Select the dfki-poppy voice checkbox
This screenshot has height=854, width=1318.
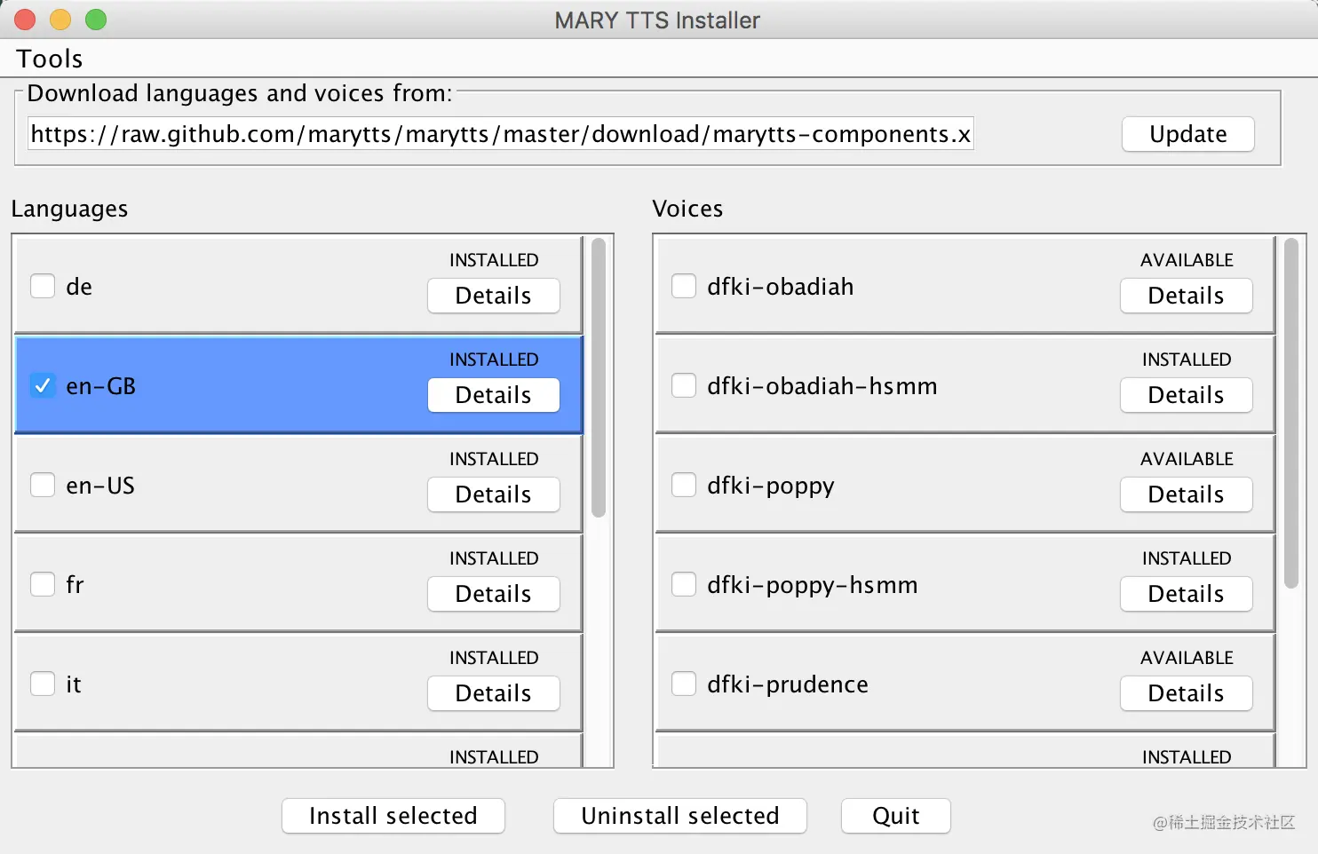[x=683, y=485]
